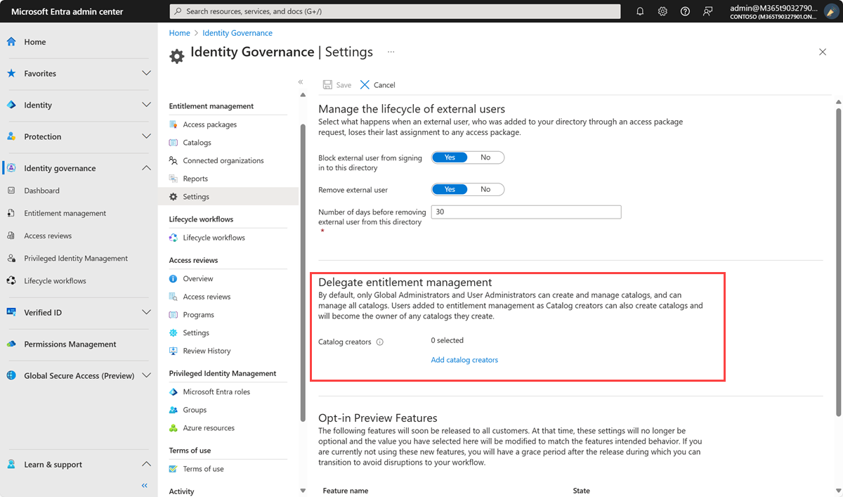Screen dimensions: 843x497
Task: Expand the Verified ID section
Action: click(x=146, y=311)
